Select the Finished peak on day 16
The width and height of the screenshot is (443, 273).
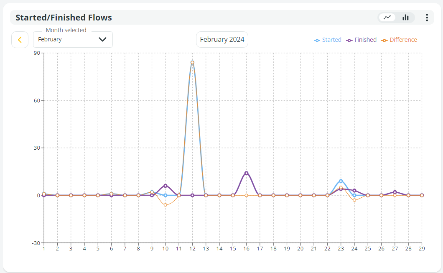pos(246,173)
